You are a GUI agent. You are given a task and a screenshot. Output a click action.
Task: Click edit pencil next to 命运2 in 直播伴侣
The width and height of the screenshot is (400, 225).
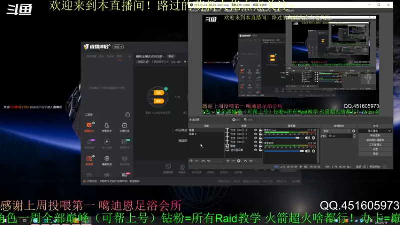147,62
